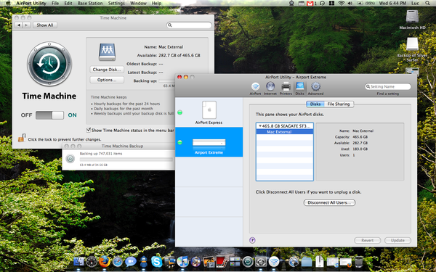Open Macintosh HD on the desktop
The height and width of the screenshot is (272, 436).
click(x=412, y=20)
